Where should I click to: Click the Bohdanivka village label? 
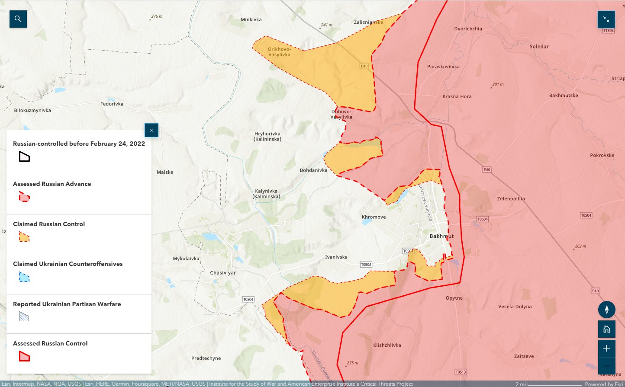[313, 170]
